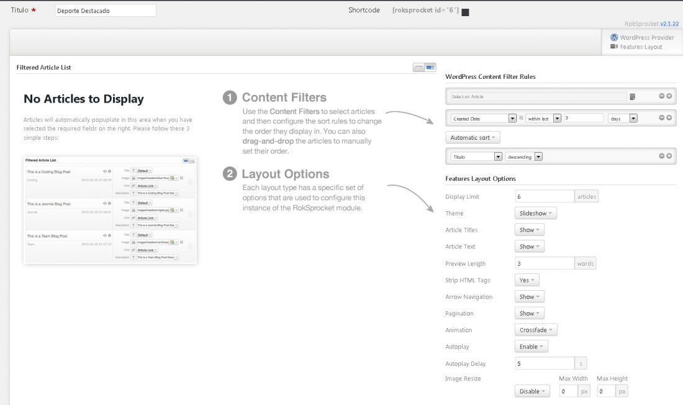Click the Display Limit field
This screenshot has width=683, height=405.
pos(545,196)
